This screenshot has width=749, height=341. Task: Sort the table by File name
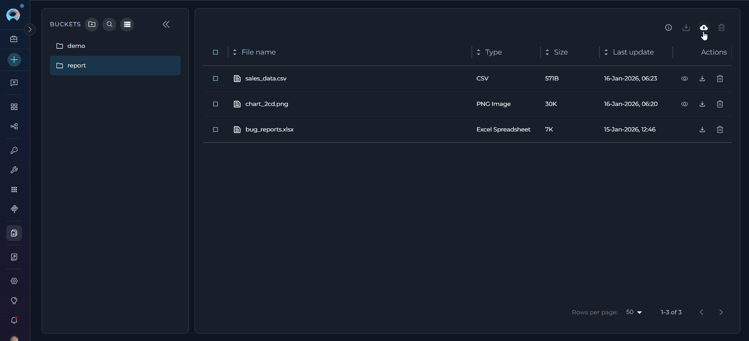(x=258, y=52)
